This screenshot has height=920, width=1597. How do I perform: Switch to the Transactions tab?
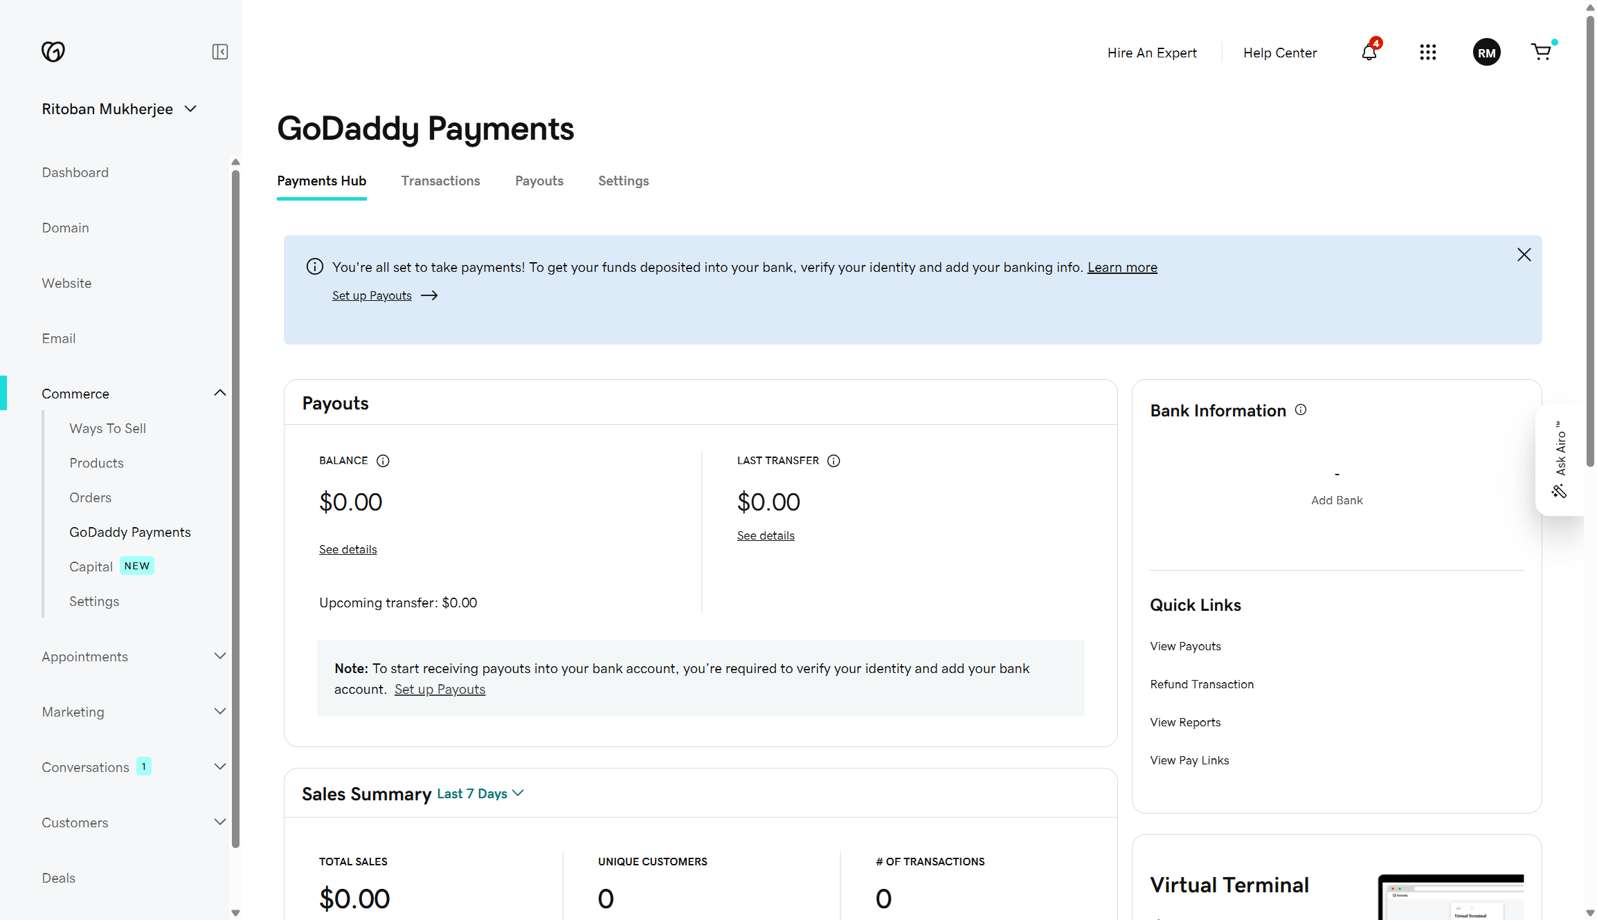click(440, 181)
